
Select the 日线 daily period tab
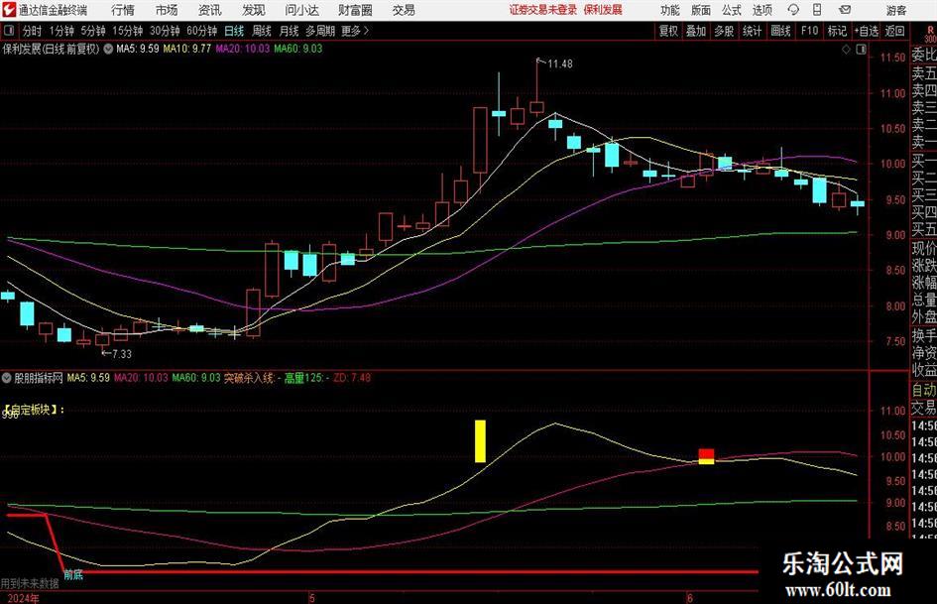click(x=234, y=31)
